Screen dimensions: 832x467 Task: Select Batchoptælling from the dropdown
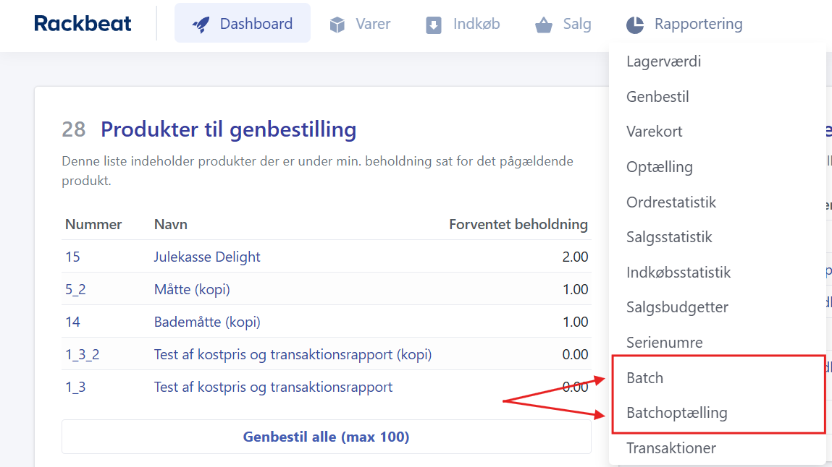[676, 413]
